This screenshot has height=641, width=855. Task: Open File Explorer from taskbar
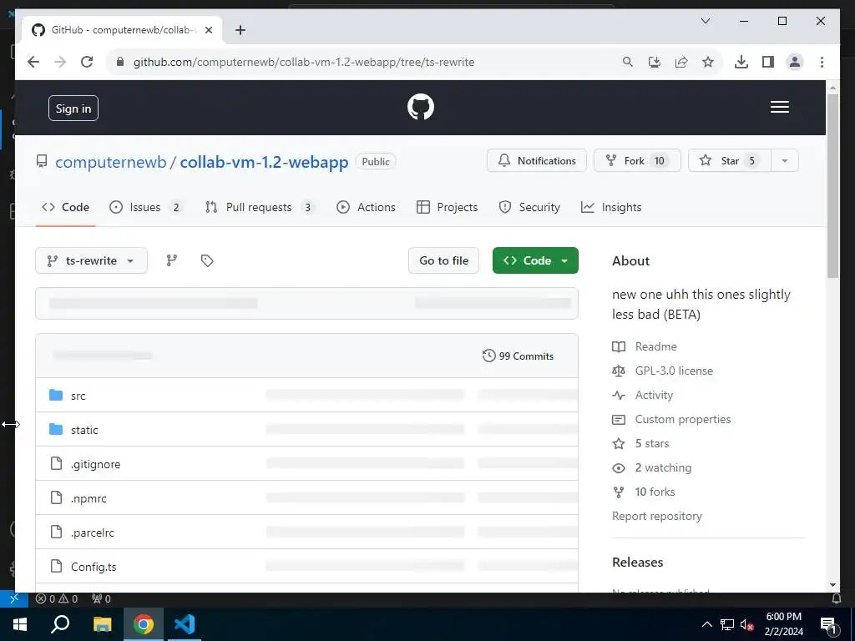pyautogui.click(x=102, y=624)
